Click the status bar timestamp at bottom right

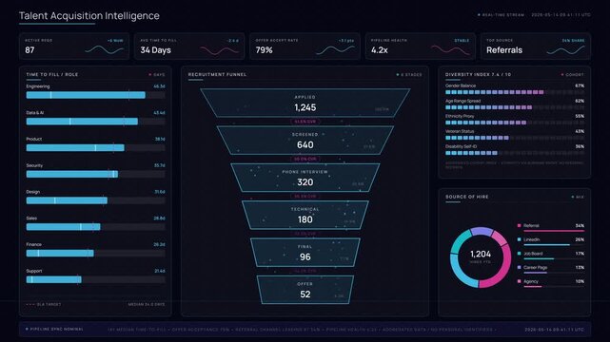554,330
